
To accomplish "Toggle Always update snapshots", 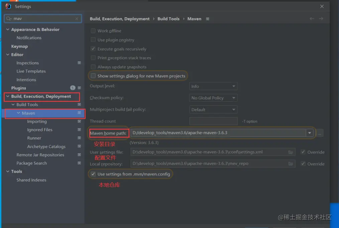I will pos(93,67).
